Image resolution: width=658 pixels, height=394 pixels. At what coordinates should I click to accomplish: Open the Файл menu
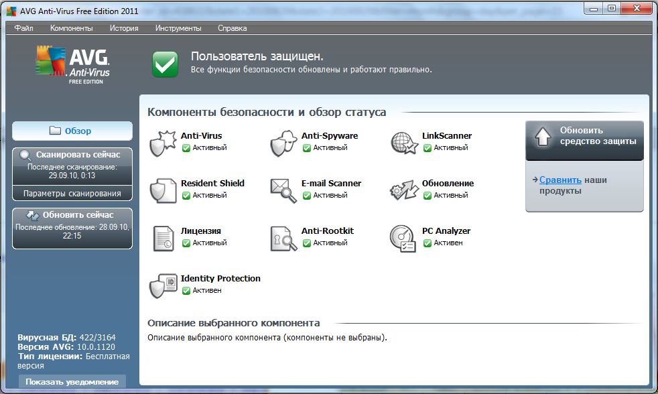tap(23, 28)
